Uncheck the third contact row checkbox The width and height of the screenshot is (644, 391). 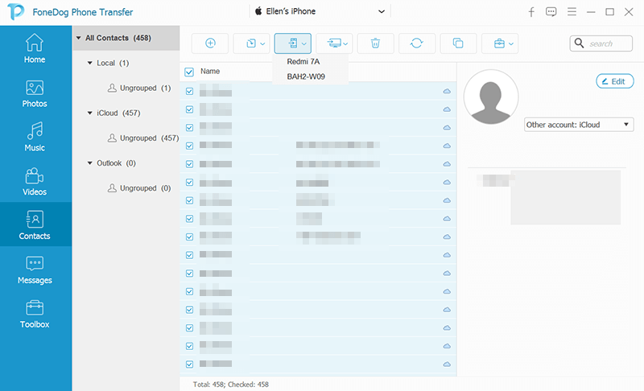189,128
